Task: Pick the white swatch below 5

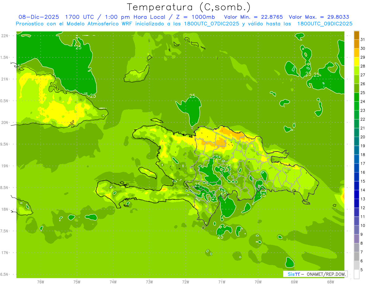Action: (x=356, y=274)
